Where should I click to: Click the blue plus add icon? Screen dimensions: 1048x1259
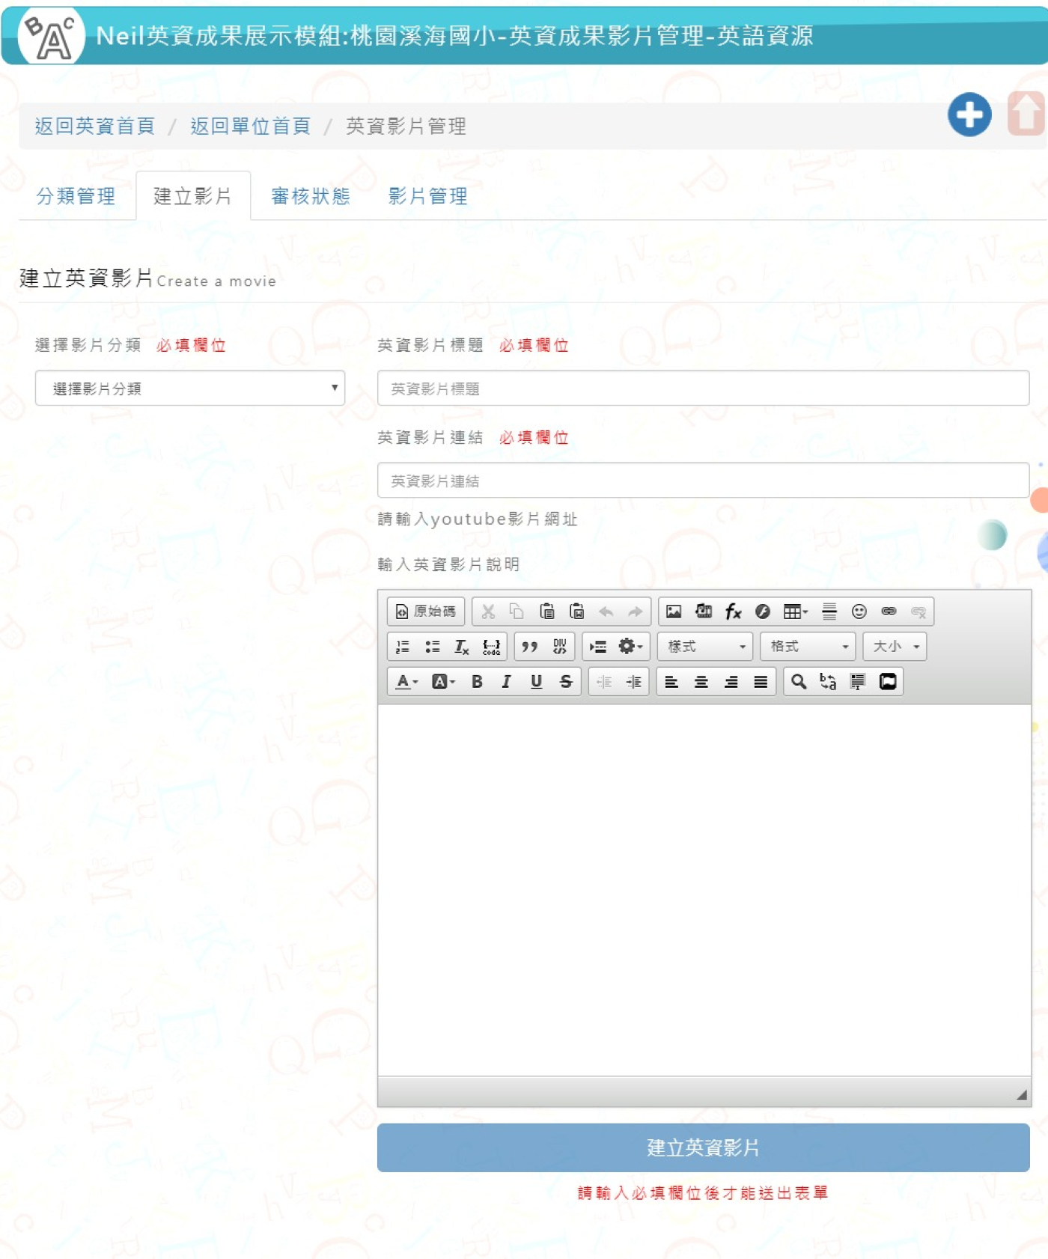(969, 115)
